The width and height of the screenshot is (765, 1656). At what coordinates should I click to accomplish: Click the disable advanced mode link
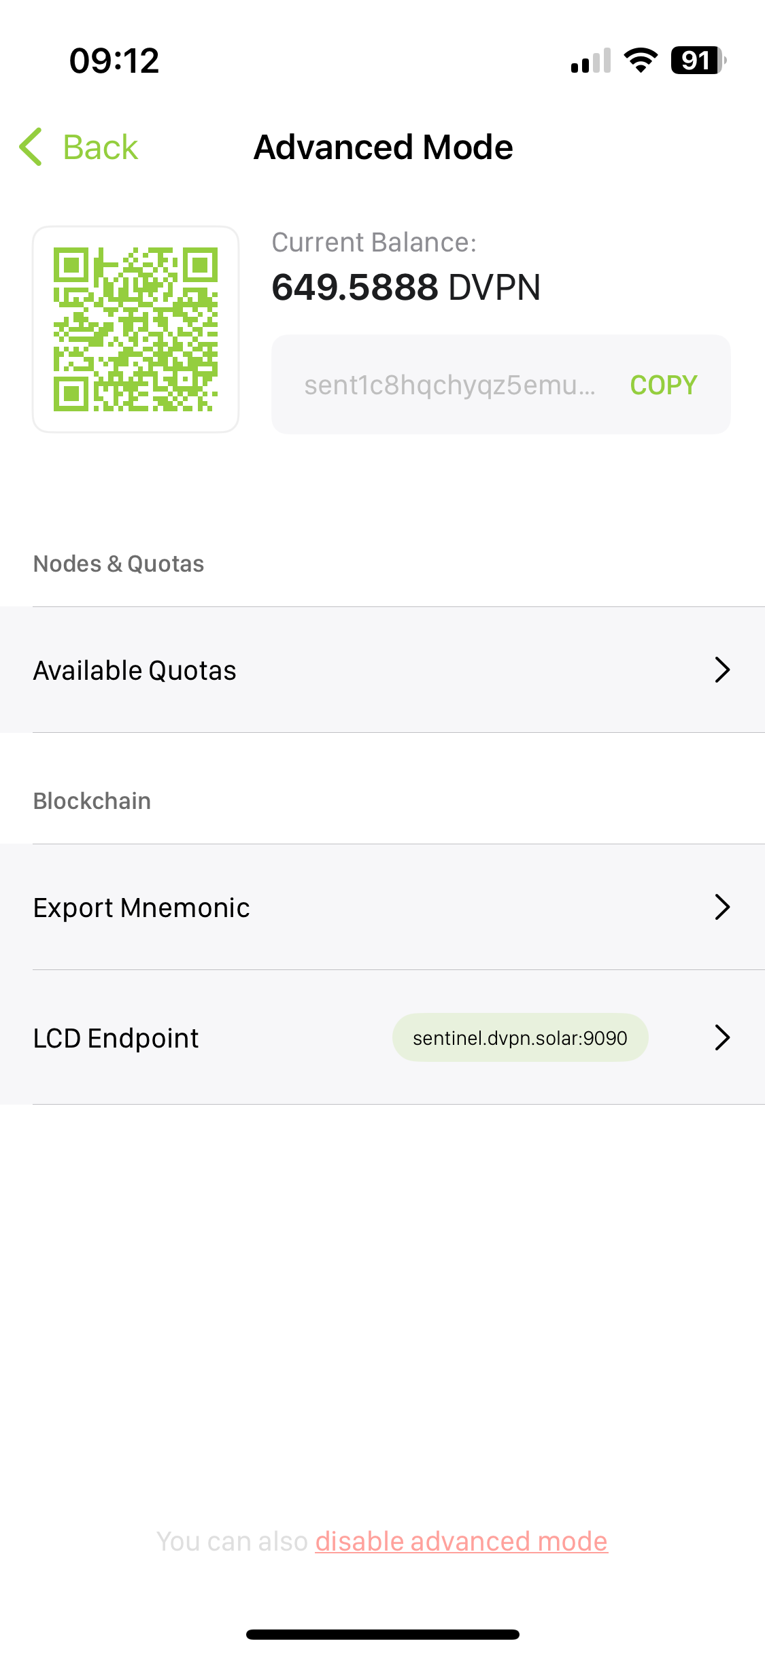click(x=461, y=1542)
